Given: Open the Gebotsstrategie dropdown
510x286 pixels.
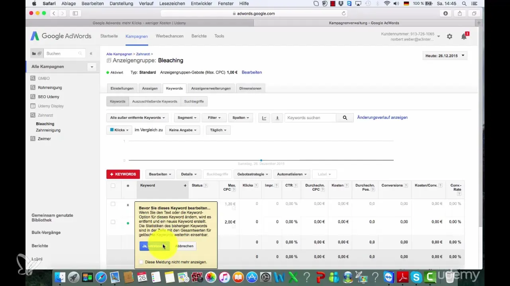Looking at the screenshot, I should [253, 174].
